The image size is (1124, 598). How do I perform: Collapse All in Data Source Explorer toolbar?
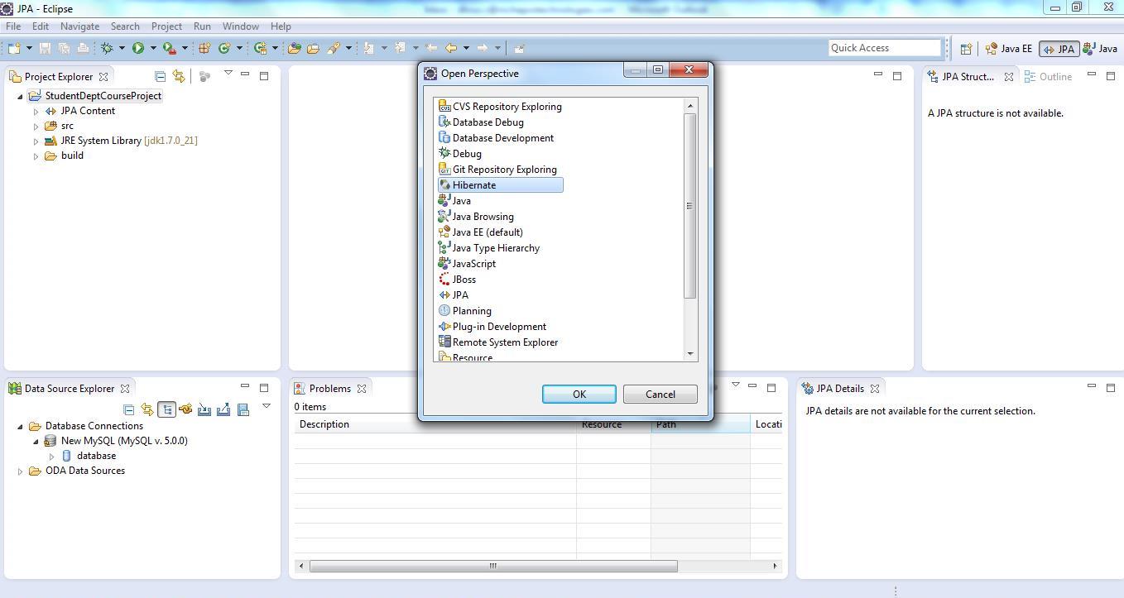(128, 409)
